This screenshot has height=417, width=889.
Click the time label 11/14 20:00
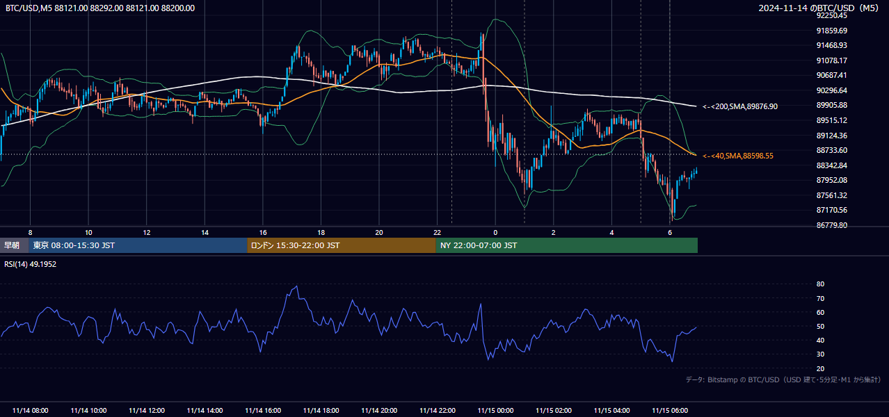click(x=379, y=410)
